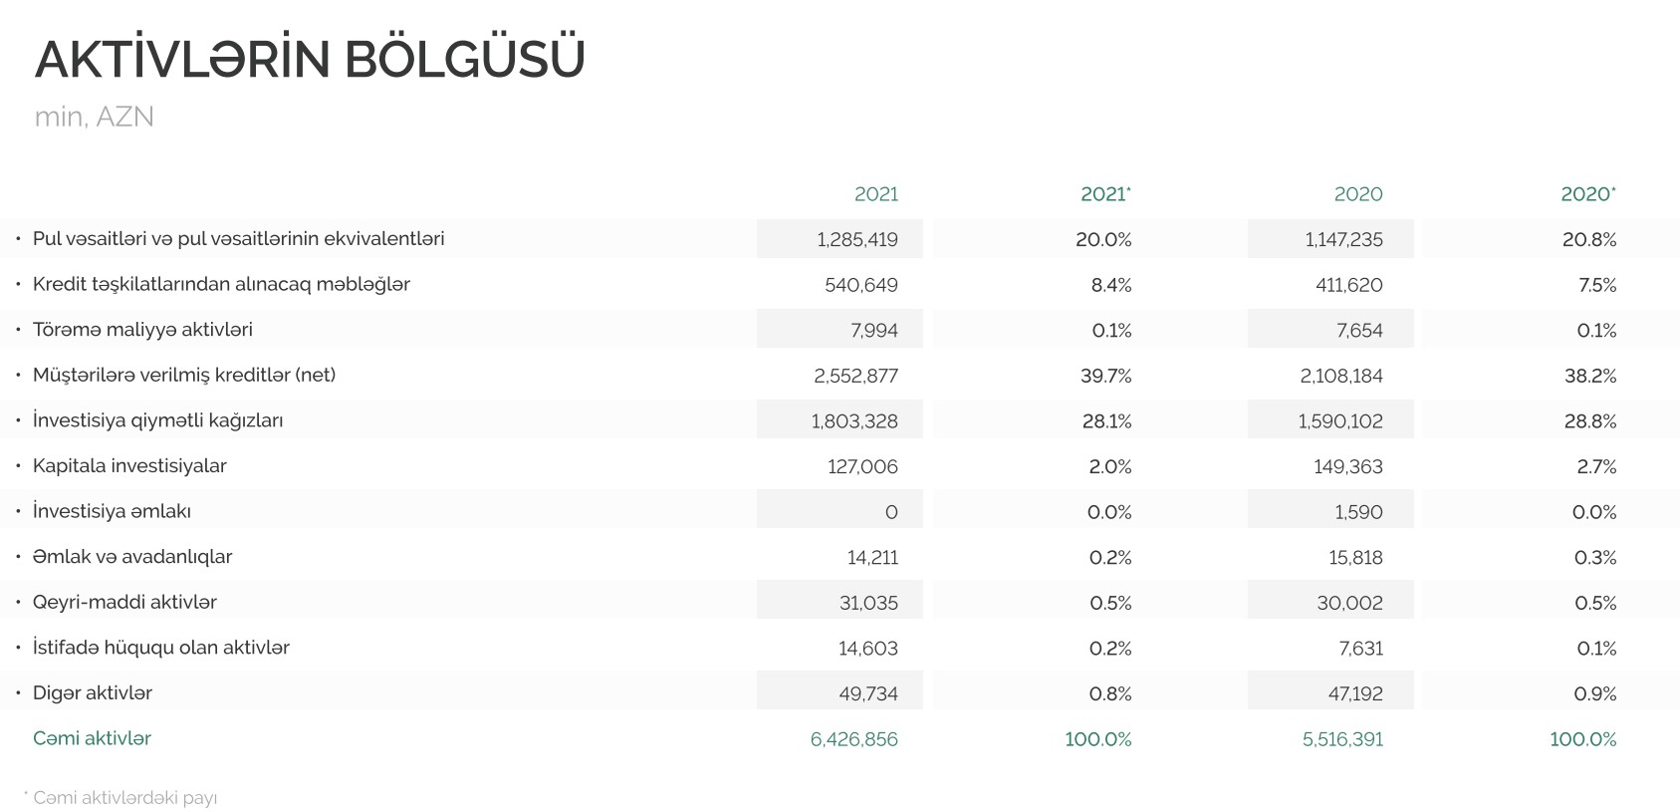Click 'Müştərilərə verilmiş kreditlər (net)' label
This screenshot has height=812, width=1680.
(184, 376)
